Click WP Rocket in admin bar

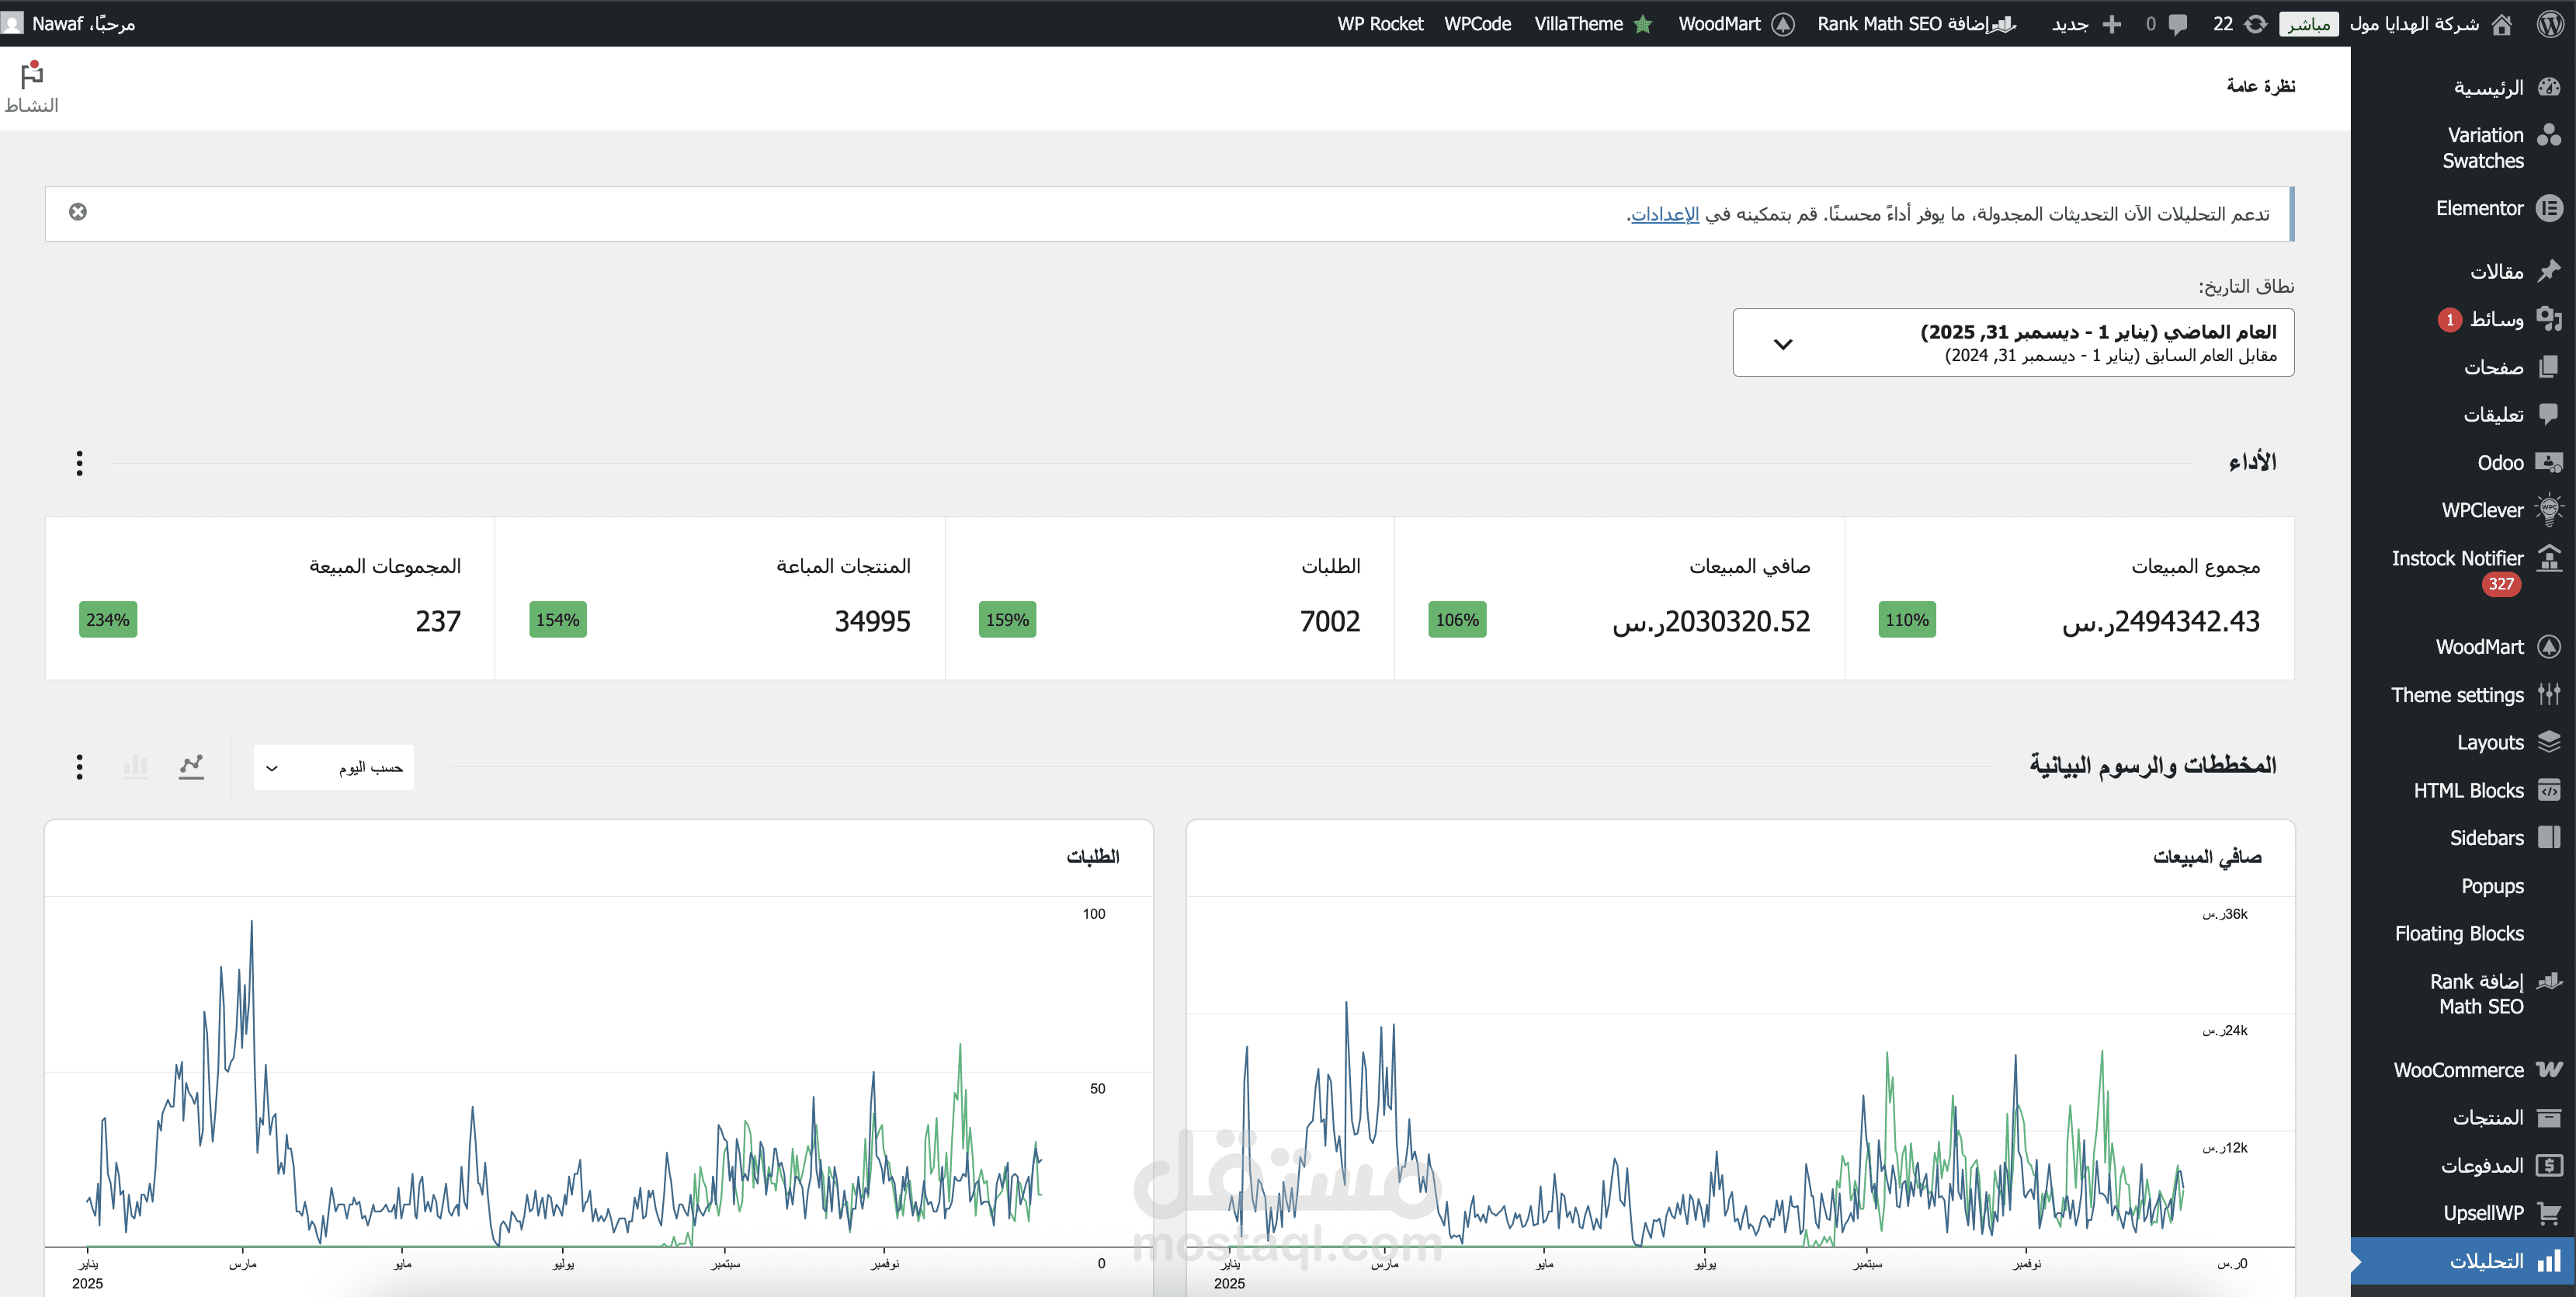coord(1380,24)
